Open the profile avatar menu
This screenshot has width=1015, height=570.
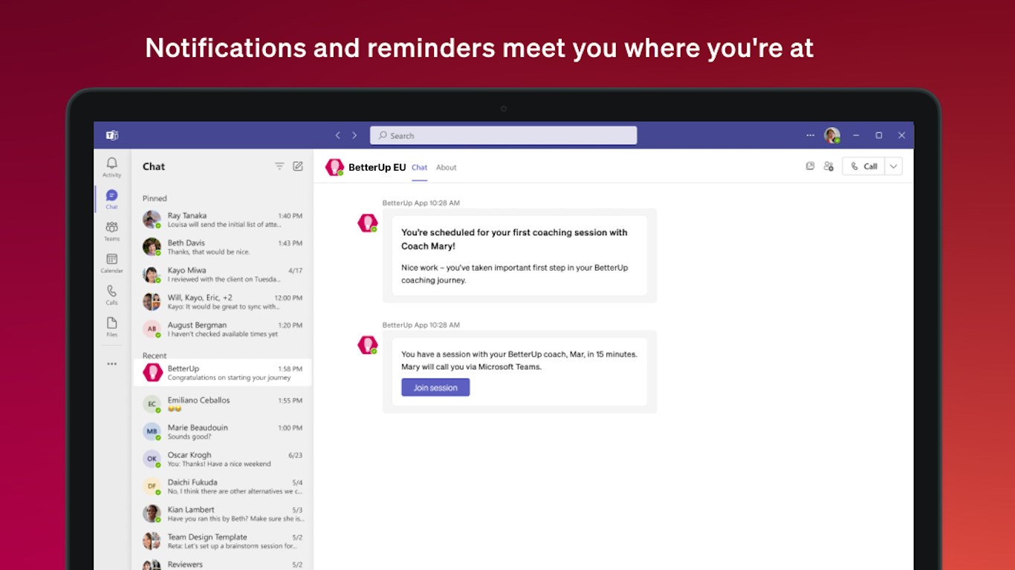(831, 135)
